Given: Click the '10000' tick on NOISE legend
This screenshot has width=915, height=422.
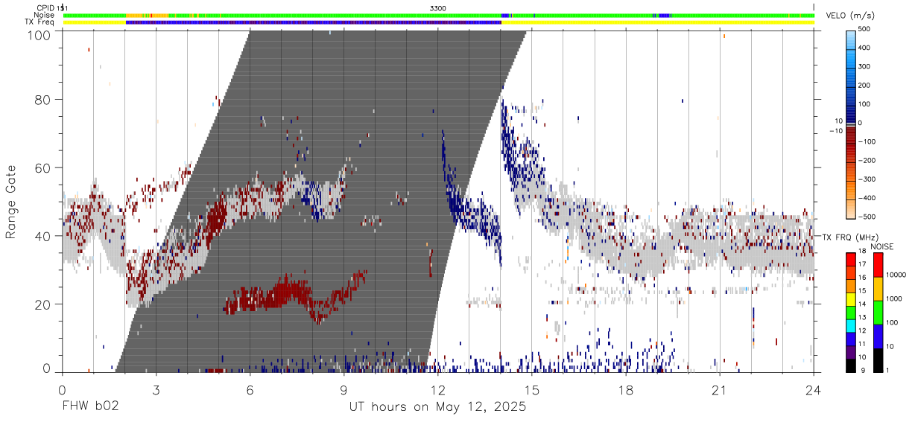Looking at the screenshot, I should (x=896, y=275).
